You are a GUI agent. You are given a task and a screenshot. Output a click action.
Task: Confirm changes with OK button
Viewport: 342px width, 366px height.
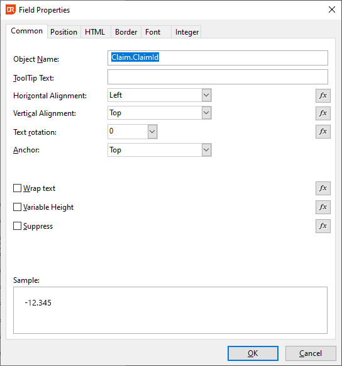pos(253,353)
